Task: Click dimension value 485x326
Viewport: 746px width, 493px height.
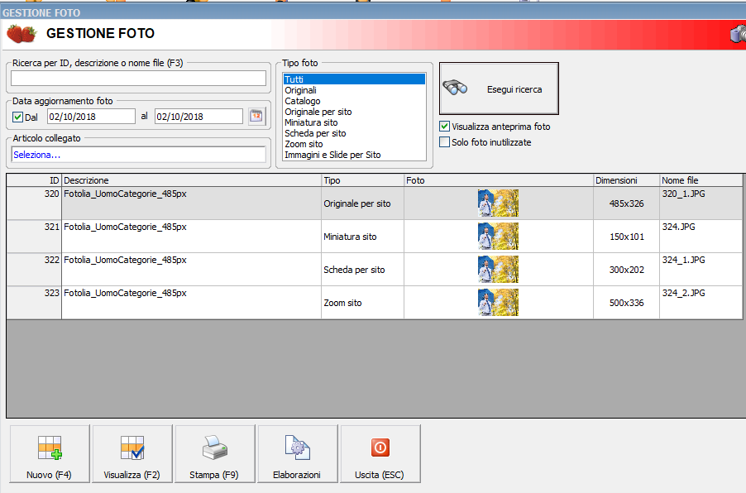Action: [627, 203]
